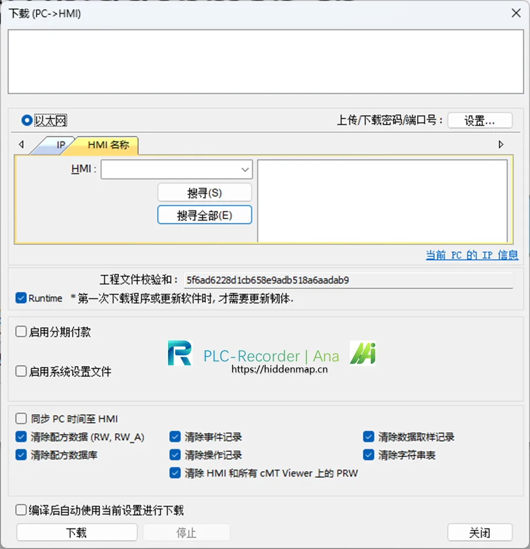The image size is (530, 549).
Task: Open the 设置... password/port settings
Action: click(x=480, y=120)
